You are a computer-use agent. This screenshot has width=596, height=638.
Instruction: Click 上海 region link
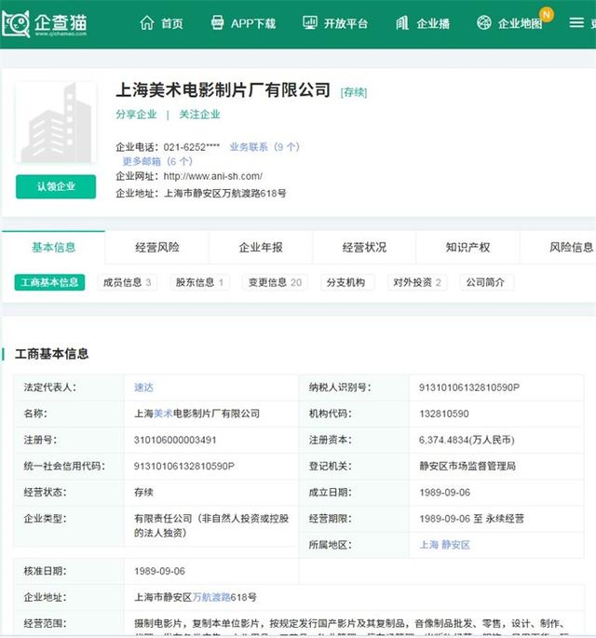tap(428, 545)
